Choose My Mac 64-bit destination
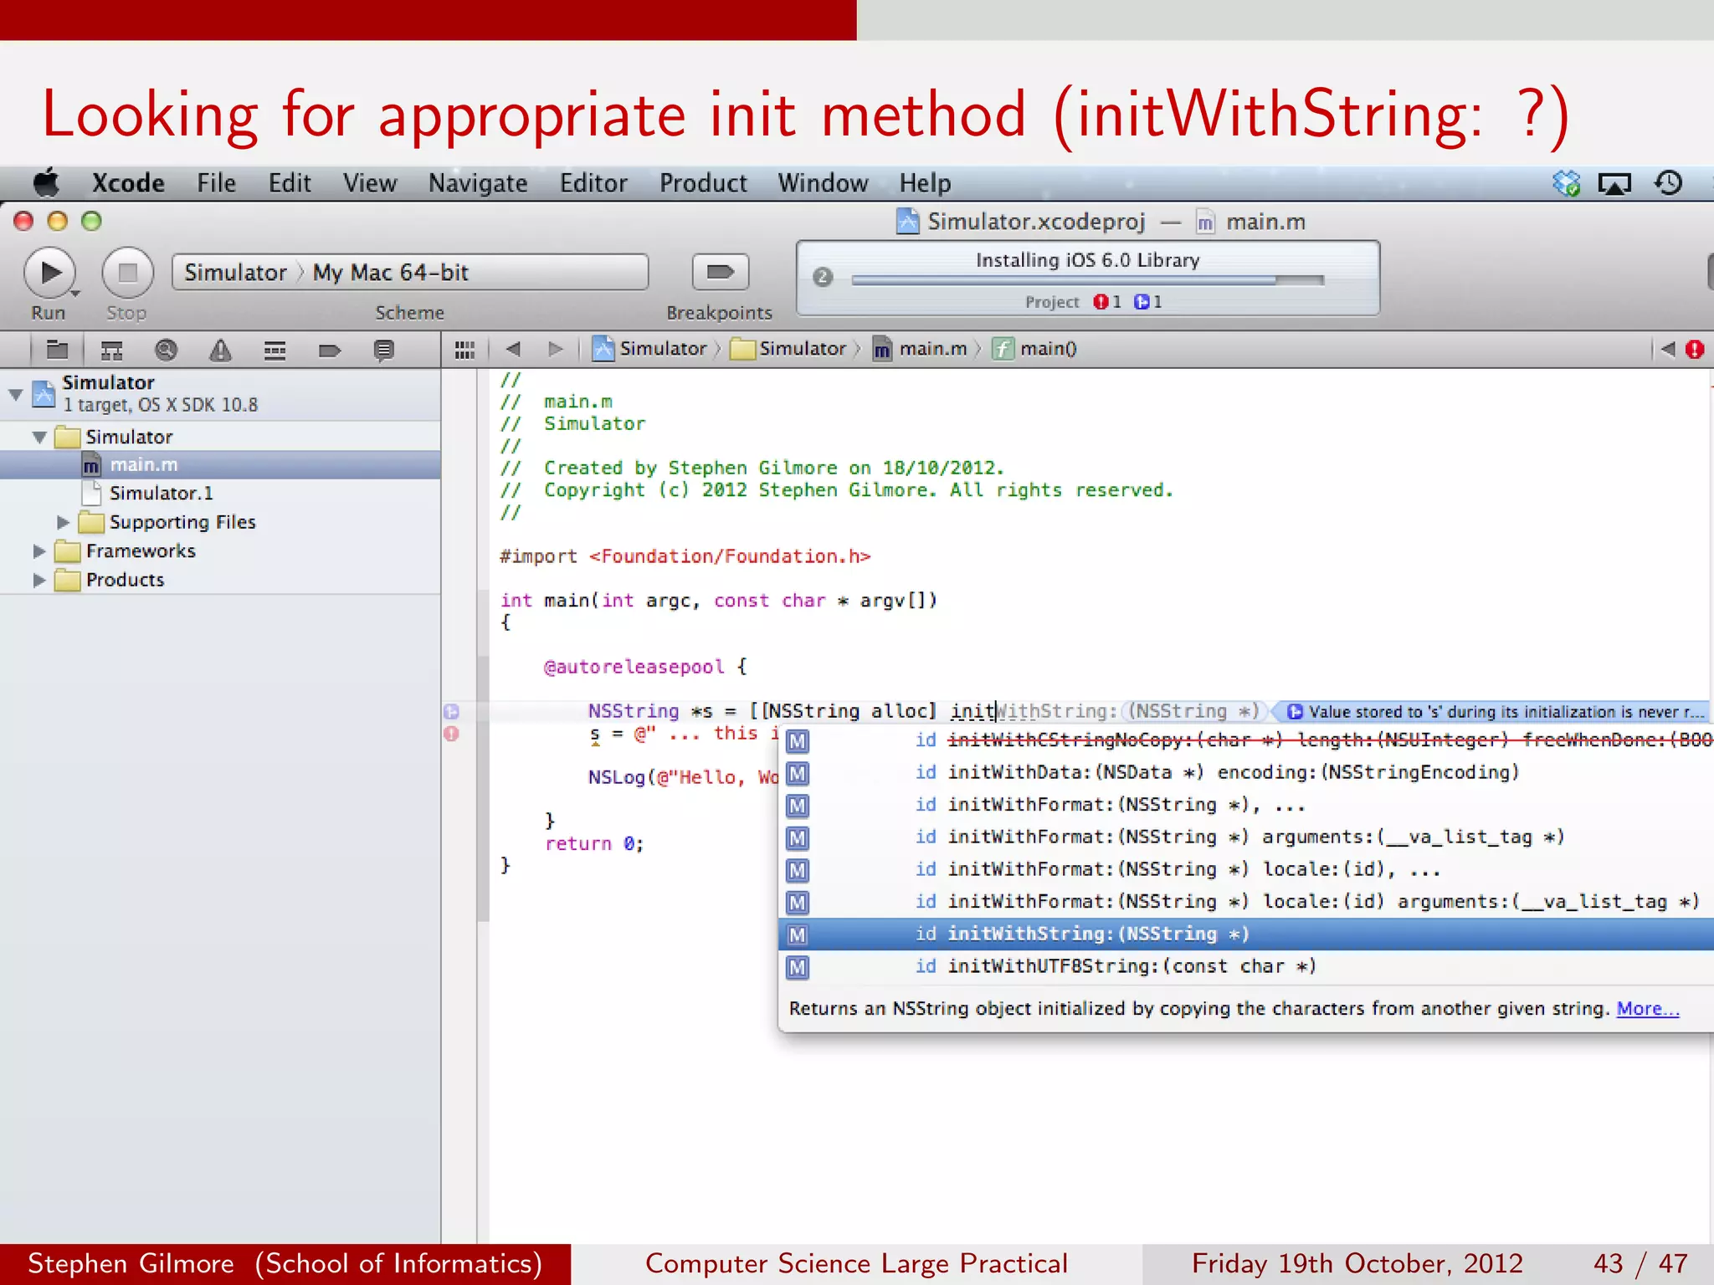Viewport: 1714px width, 1285px height. pos(390,273)
